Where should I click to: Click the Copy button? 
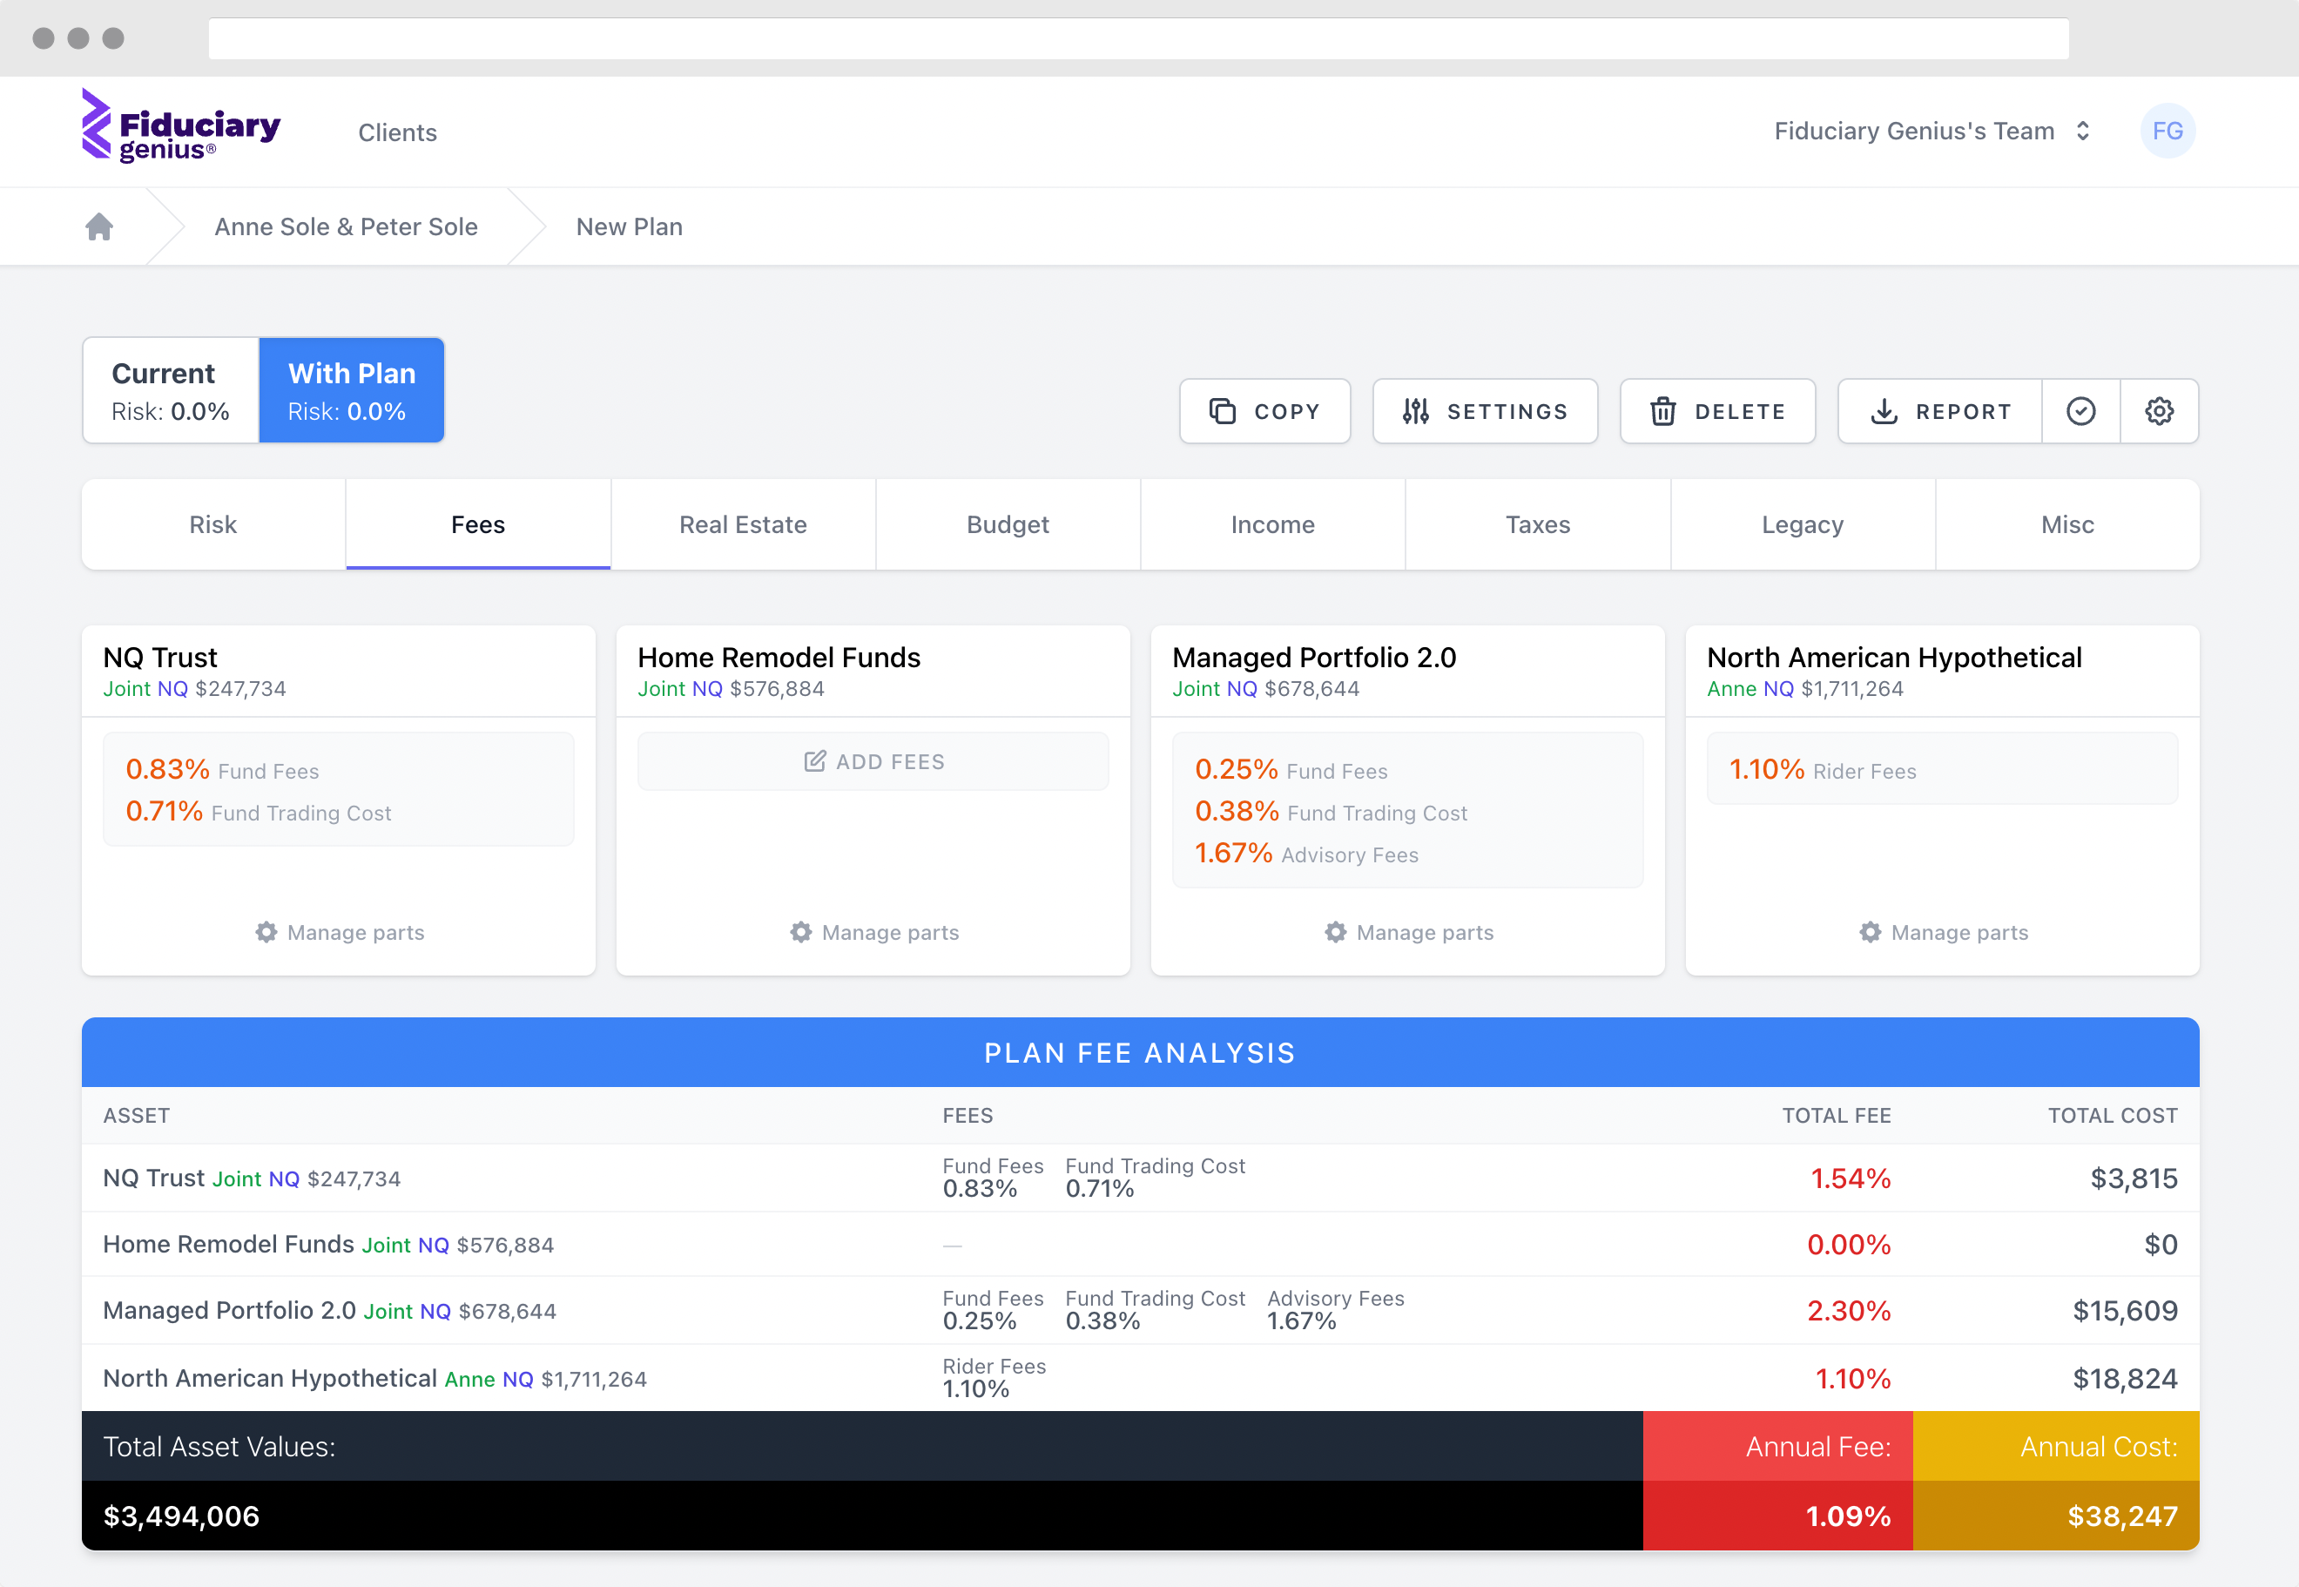coord(1264,410)
